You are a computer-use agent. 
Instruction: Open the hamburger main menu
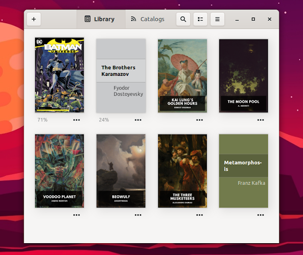[217, 19]
